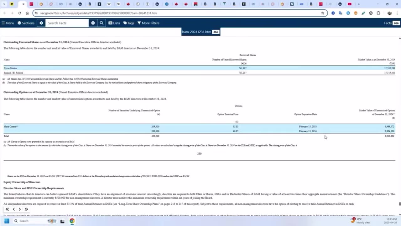Go to previous fact arrow
The image size is (401, 226).
pos(14,209)
